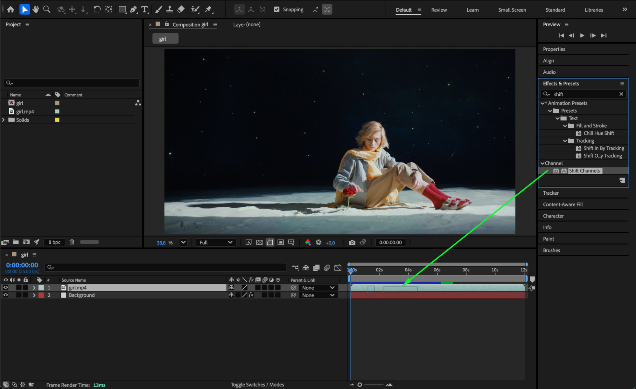Open the Full resolution dropdown
636x389 pixels.
(x=216, y=243)
